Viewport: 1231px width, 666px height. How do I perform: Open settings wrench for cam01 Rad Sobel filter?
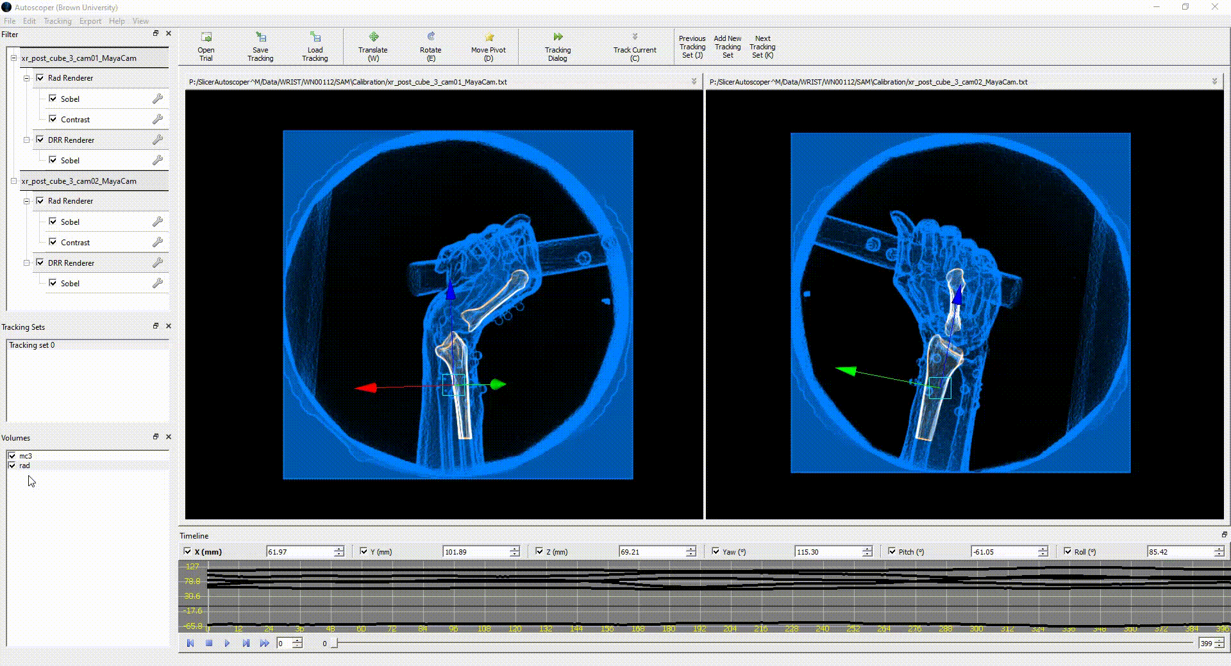(x=158, y=99)
